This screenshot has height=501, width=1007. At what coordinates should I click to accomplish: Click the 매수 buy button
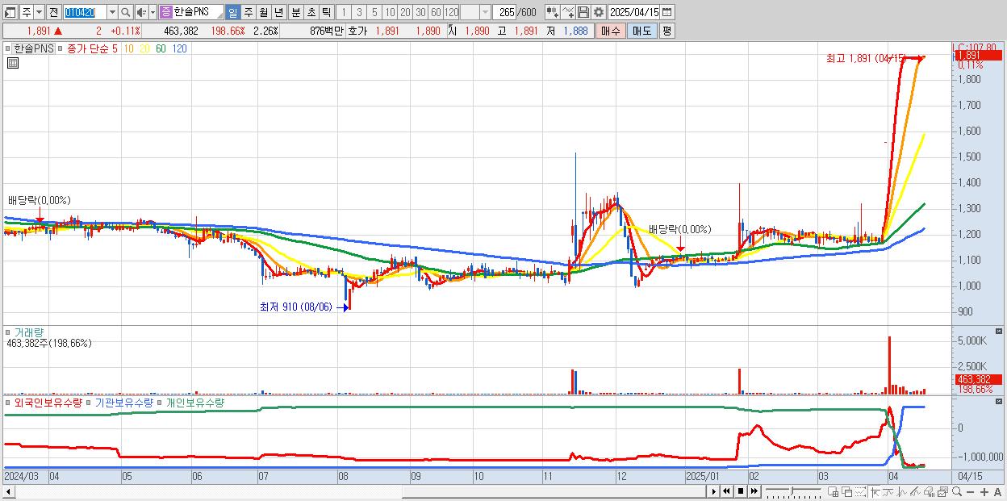(x=610, y=31)
